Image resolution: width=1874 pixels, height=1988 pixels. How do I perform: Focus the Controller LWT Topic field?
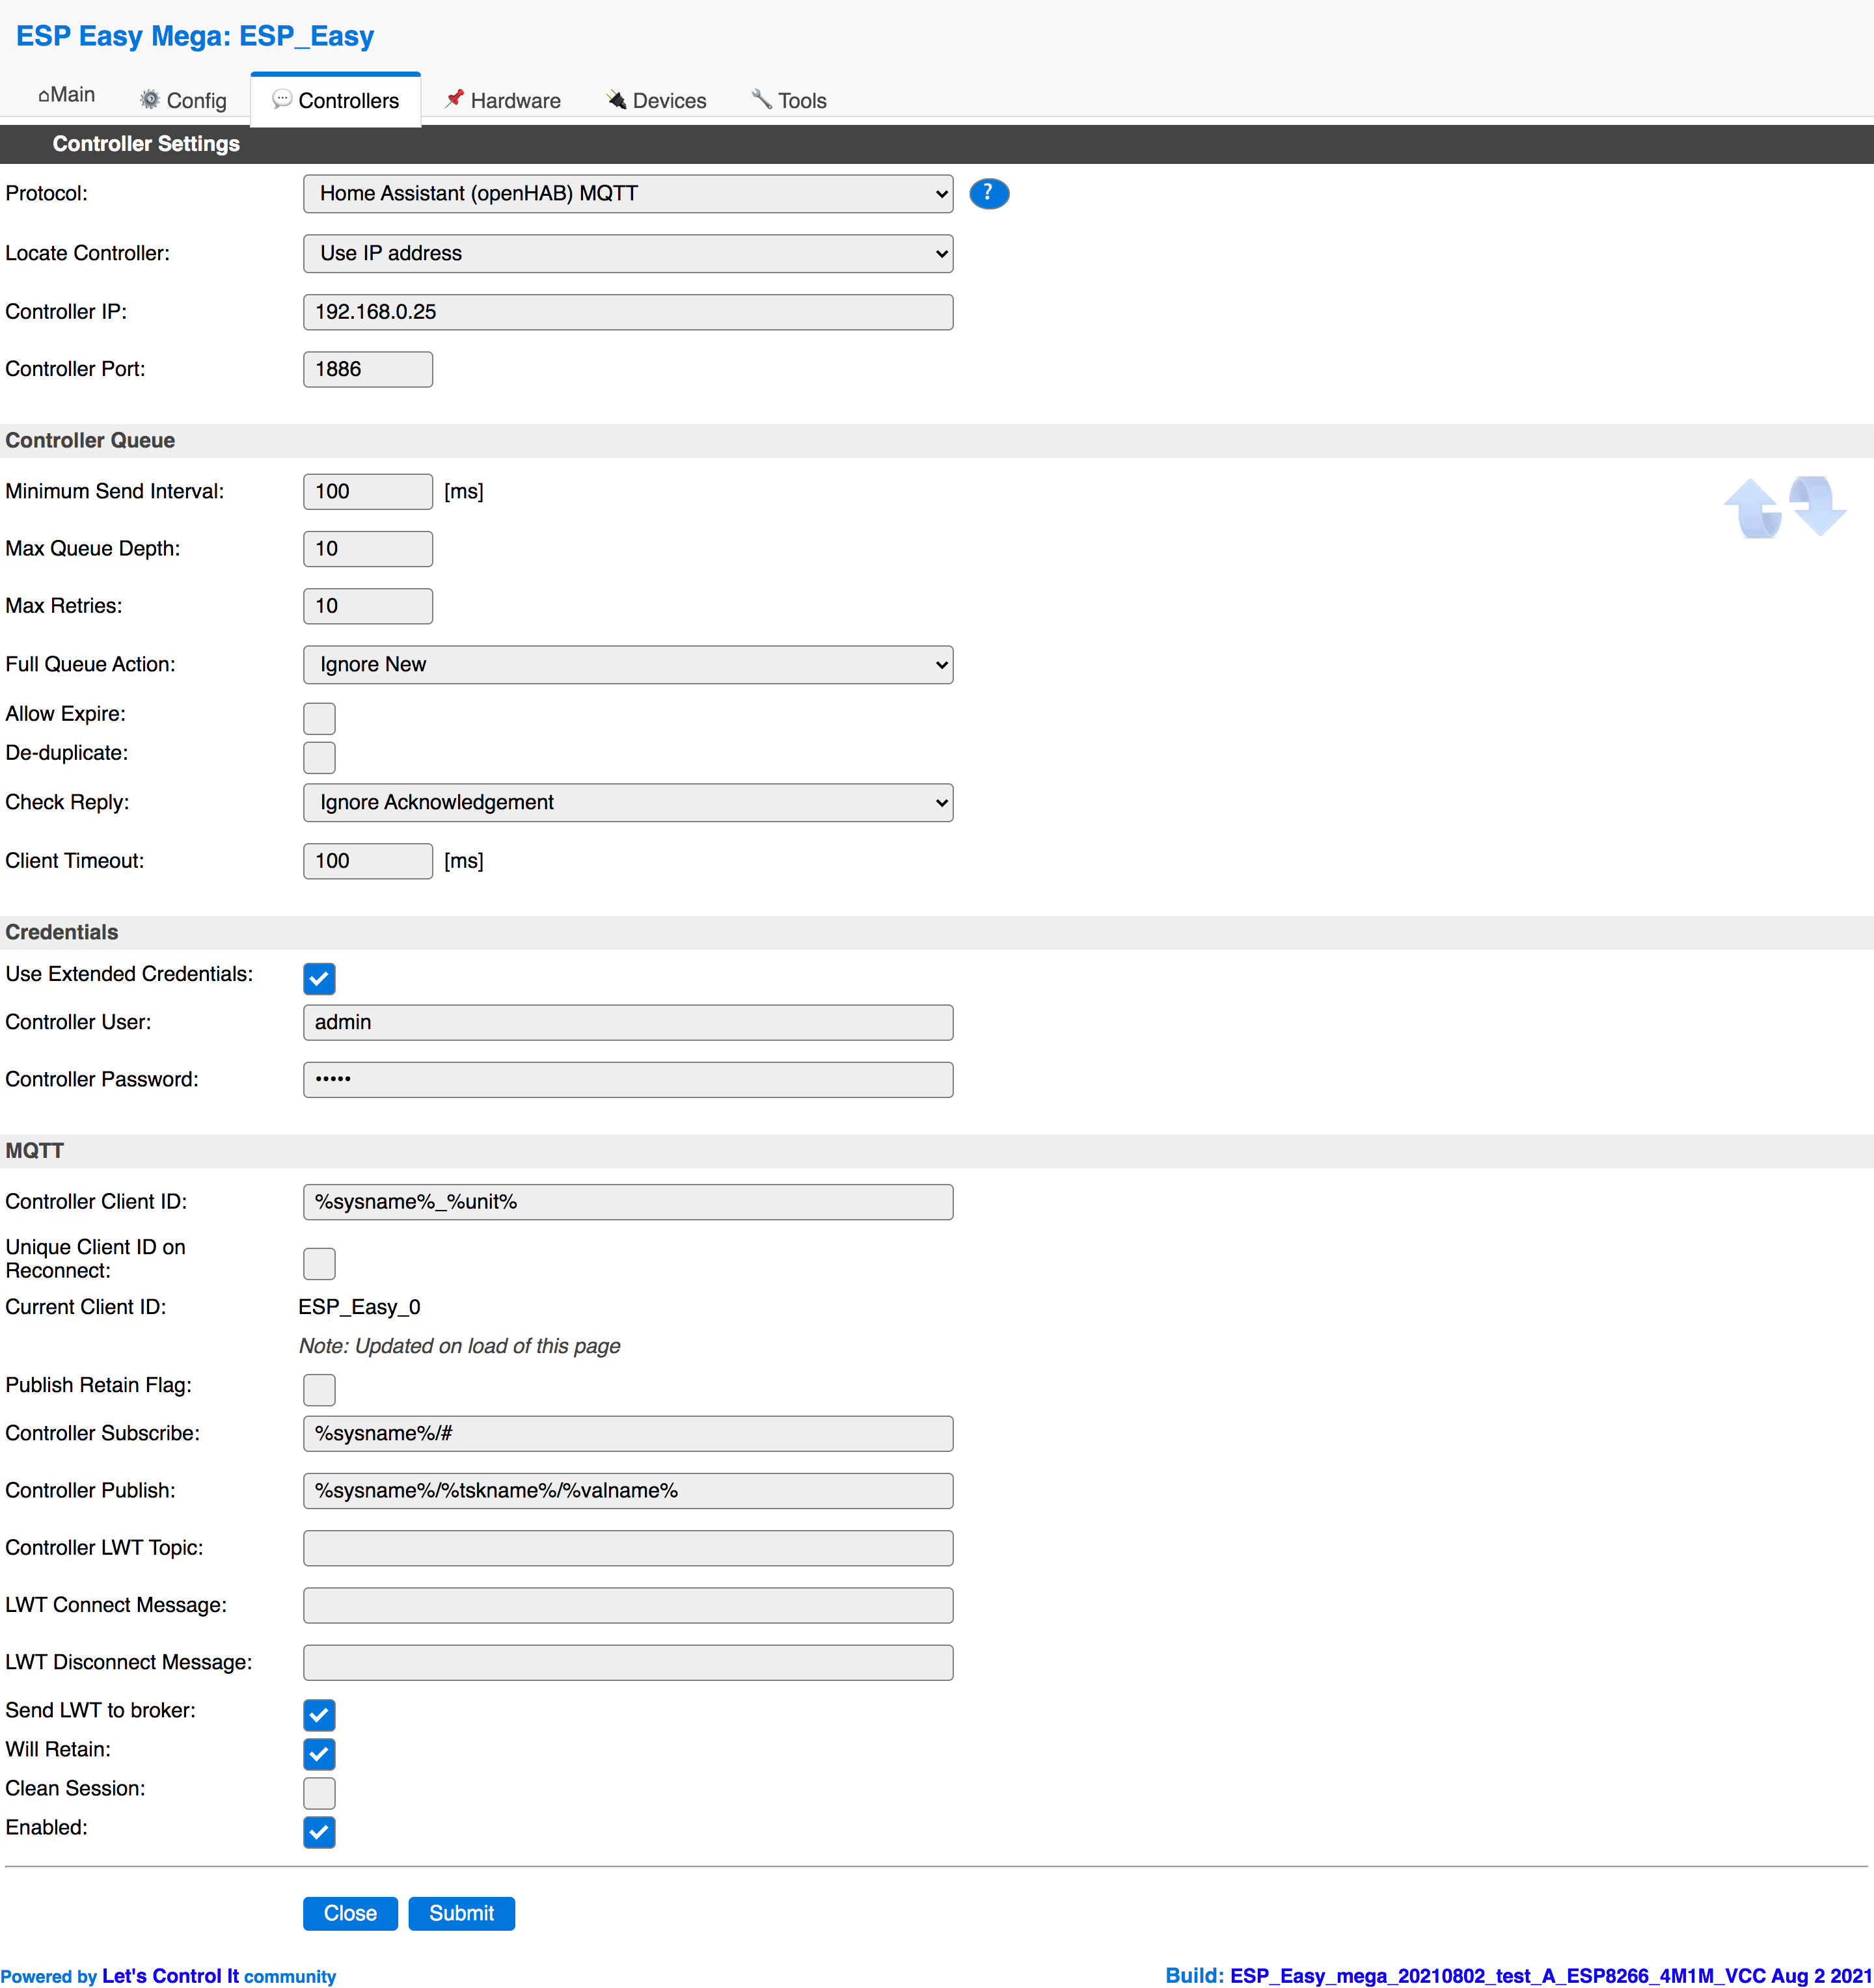[628, 1548]
